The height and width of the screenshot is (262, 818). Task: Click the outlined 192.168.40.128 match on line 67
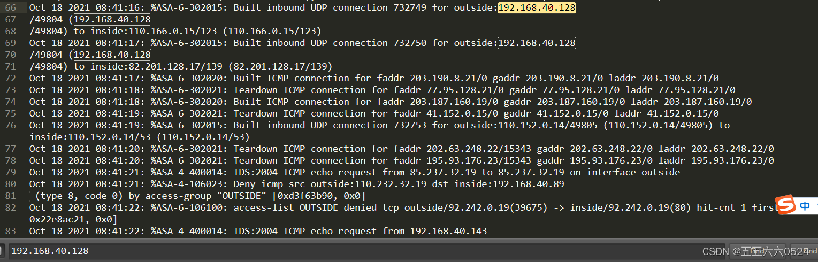click(112, 19)
